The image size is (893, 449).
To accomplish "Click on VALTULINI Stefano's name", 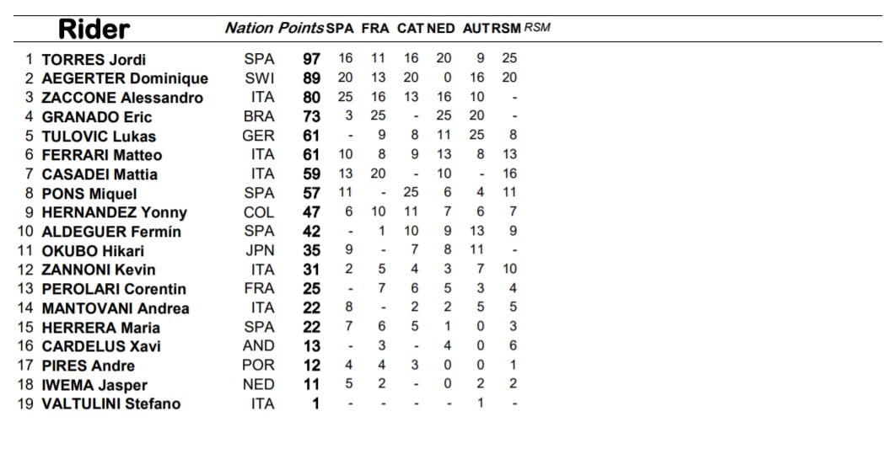I will (x=111, y=404).
